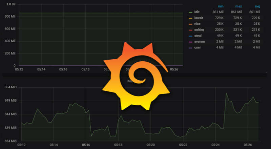The image size is (271, 149).
Task: Click the nice orange legend swatch
Action: (x=191, y=24)
